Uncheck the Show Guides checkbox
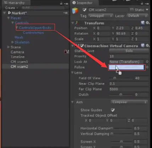The height and width of the screenshot is (148, 152). [113, 110]
